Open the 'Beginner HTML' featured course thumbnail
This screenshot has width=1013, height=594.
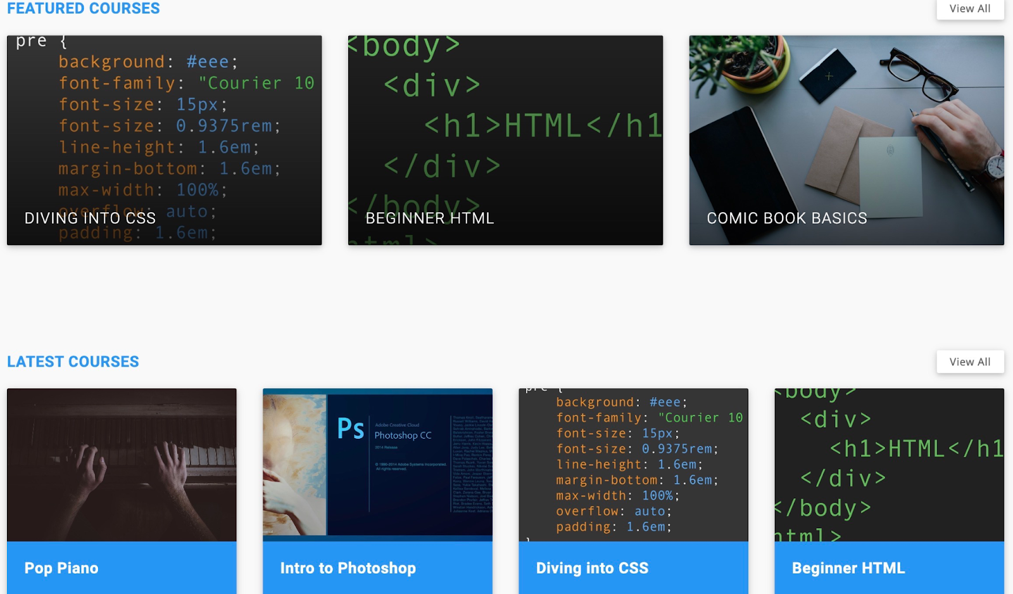[505, 127]
